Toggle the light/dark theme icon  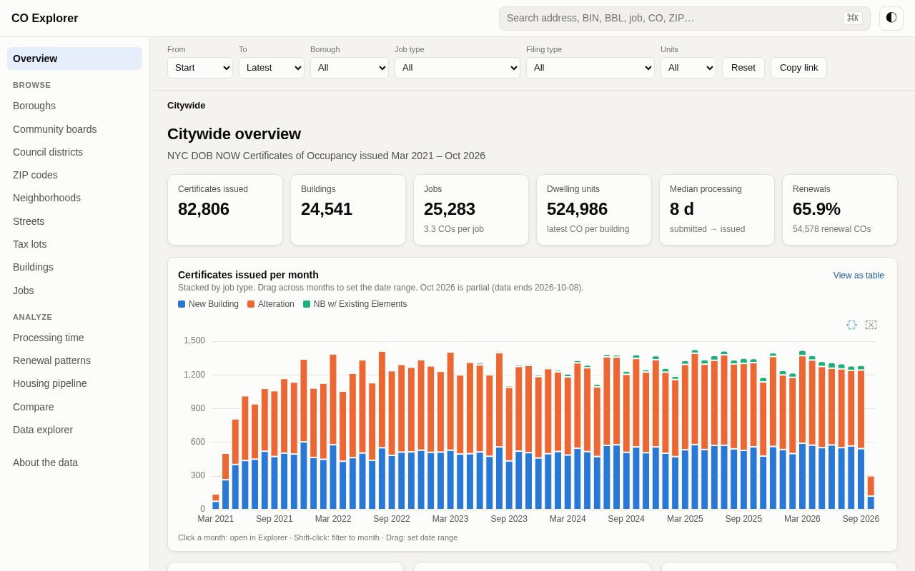pos(891,19)
